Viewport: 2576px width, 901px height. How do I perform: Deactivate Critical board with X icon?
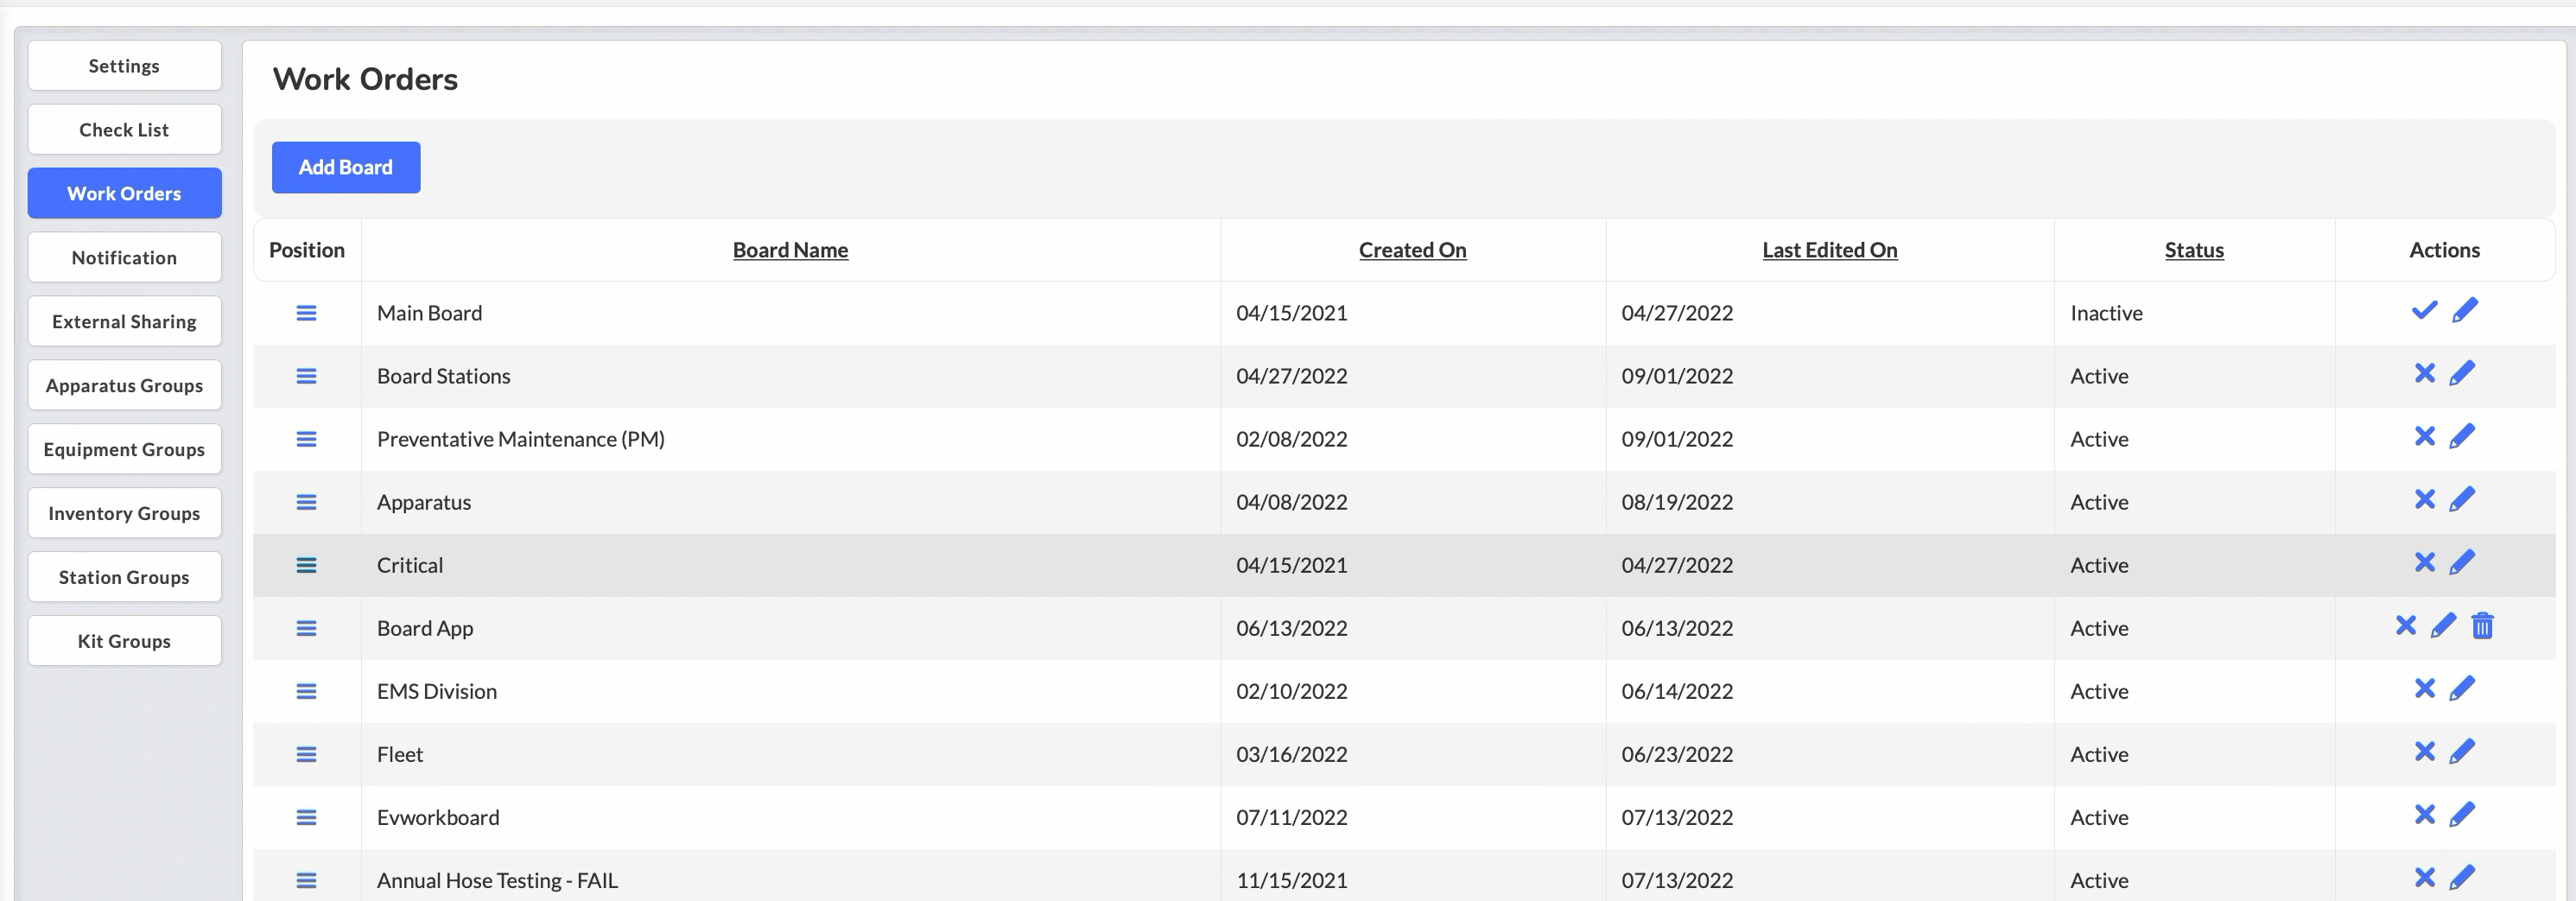[x=2424, y=562]
